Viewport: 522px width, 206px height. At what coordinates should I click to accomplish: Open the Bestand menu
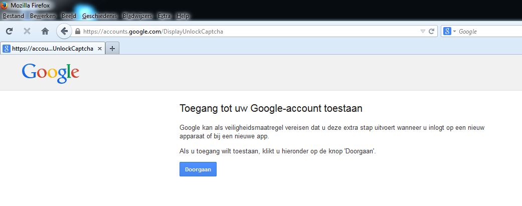point(14,16)
